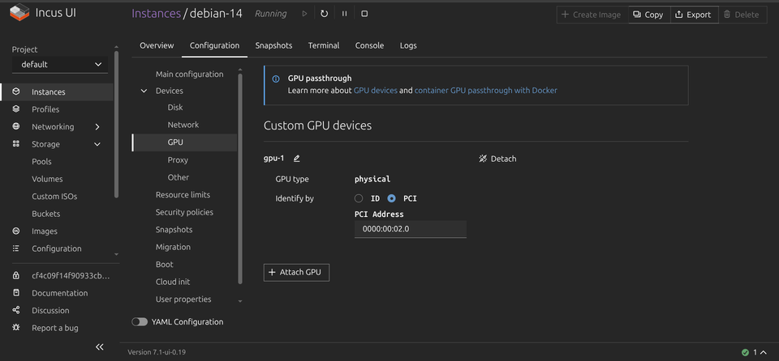Click the start (play) instance icon
The height and width of the screenshot is (361, 779).
(304, 14)
